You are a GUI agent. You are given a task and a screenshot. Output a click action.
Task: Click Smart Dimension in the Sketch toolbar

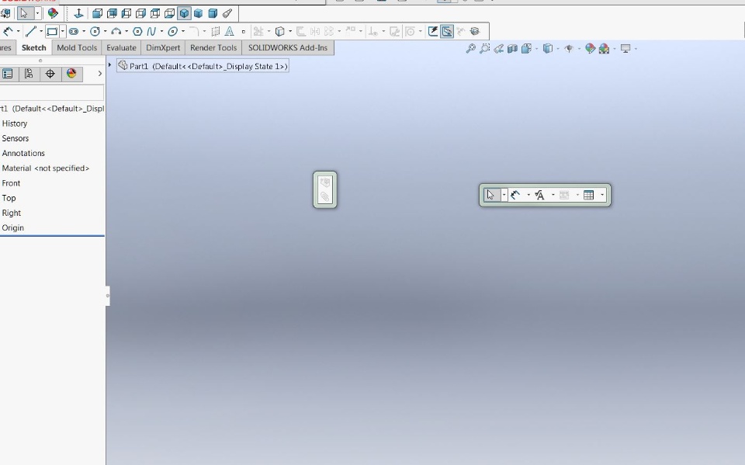click(8, 31)
